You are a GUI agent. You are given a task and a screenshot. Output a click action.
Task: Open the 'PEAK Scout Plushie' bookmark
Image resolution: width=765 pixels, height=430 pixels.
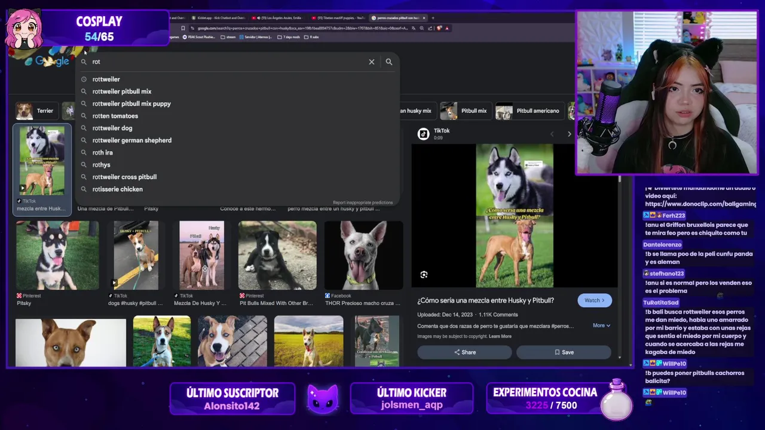pos(199,37)
